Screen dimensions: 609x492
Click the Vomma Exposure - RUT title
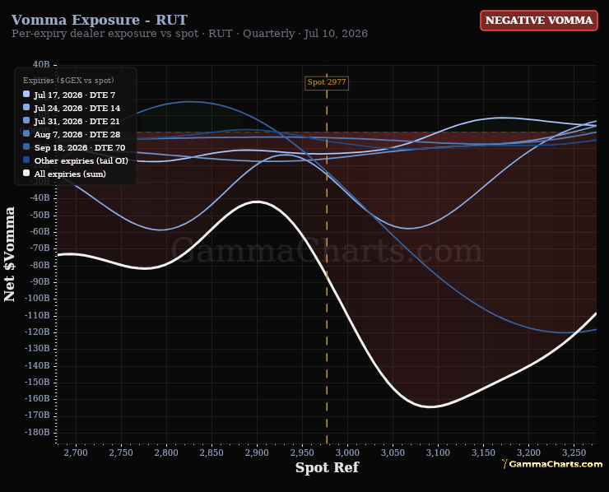pyautogui.click(x=100, y=20)
